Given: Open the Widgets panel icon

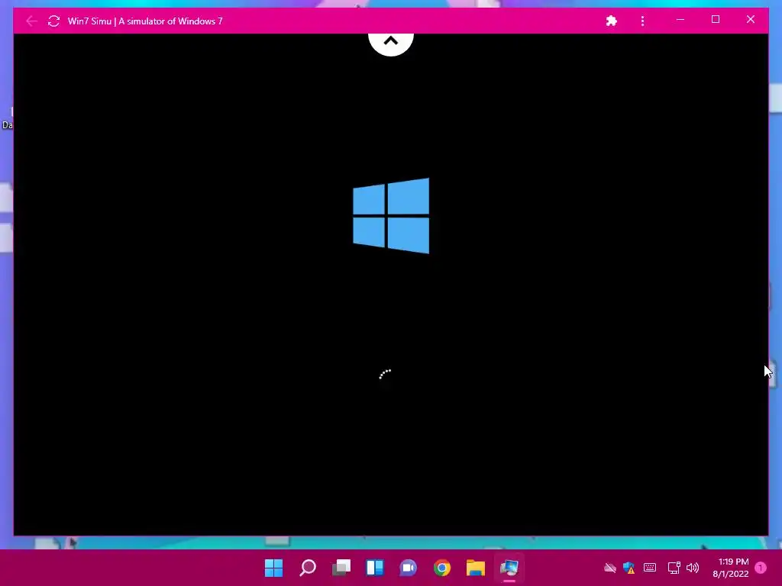Looking at the screenshot, I should (x=374, y=568).
